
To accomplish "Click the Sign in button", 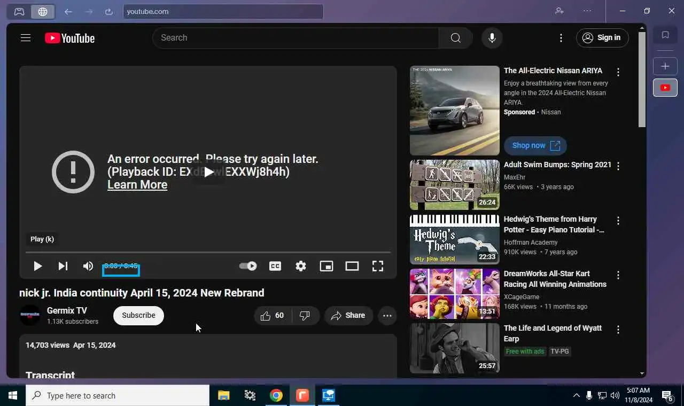I will tap(602, 38).
